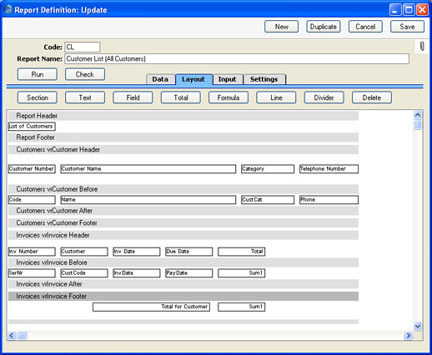The height and width of the screenshot is (355, 432).
Task: Add a Divider to the layout
Action: [324, 97]
